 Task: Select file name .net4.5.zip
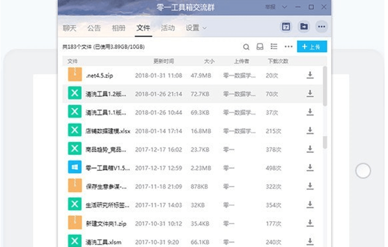click(x=99, y=76)
